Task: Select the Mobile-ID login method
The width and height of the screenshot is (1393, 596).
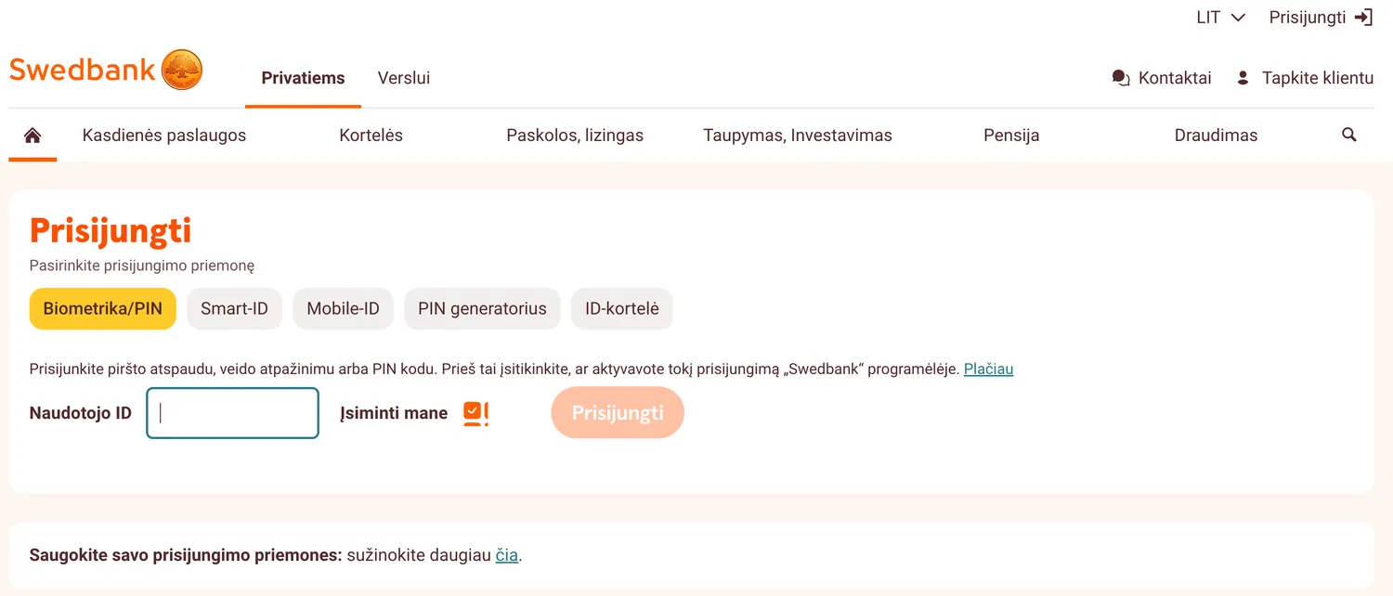Action: tap(343, 308)
